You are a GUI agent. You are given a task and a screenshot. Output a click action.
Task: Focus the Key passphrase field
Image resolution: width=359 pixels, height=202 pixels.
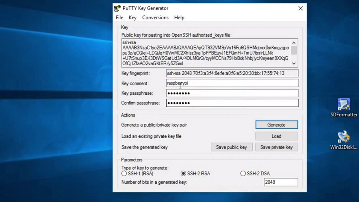pos(232,93)
